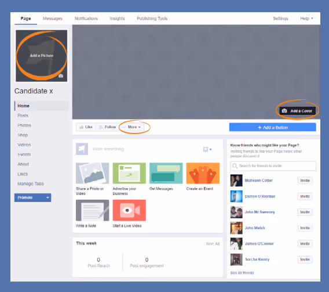Image resolution: width=329 pixels, height=292 pixels.
Task: Click Advertise your Business icon
Action: [x=129, y=173]
